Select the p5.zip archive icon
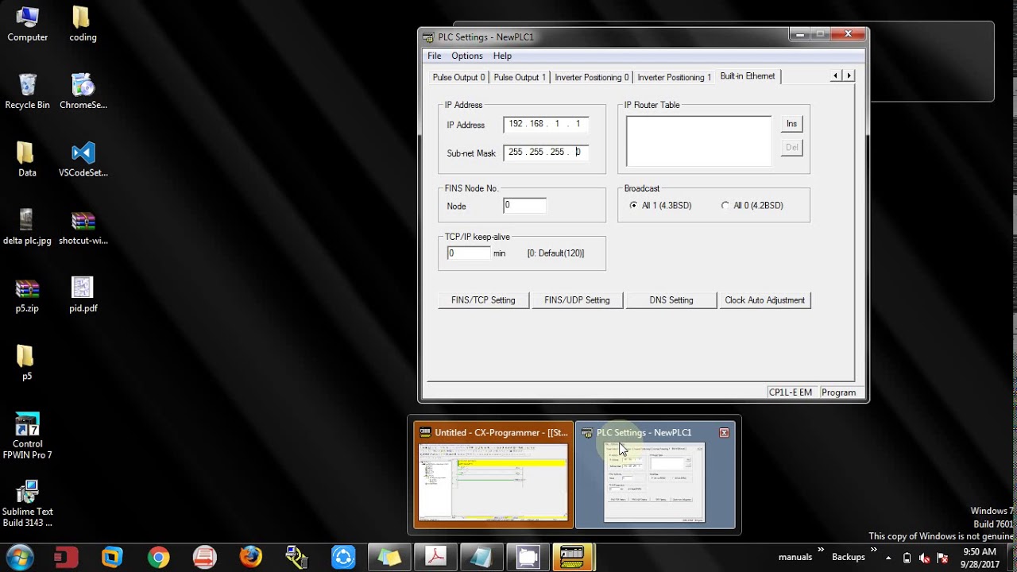 [27, 295]
